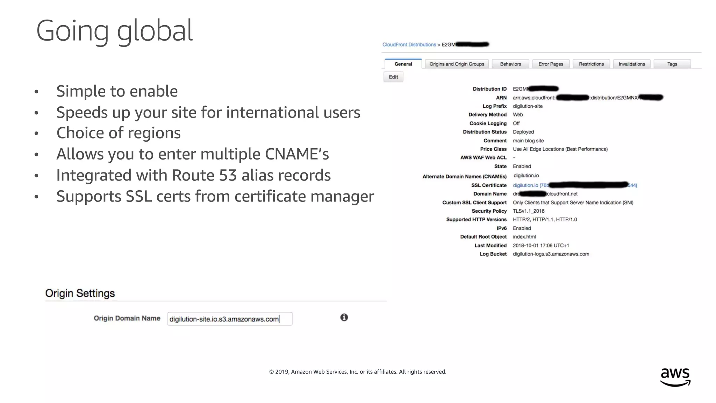
Task: Click the Simple to enable bullet
Action: (x=117, y=91)
